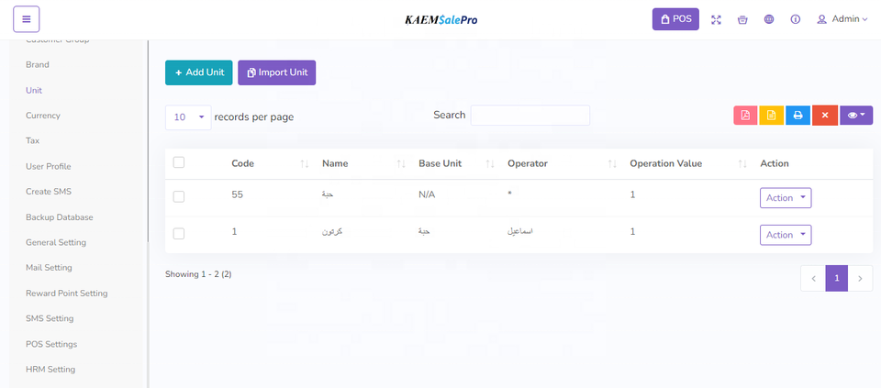Open the column visibility eye dropdown

[855, 116]
